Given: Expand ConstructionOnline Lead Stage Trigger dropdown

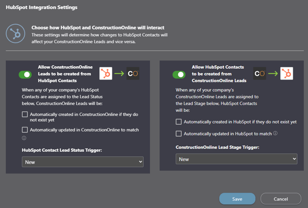Looking at the screenshot, I should 236,159.
